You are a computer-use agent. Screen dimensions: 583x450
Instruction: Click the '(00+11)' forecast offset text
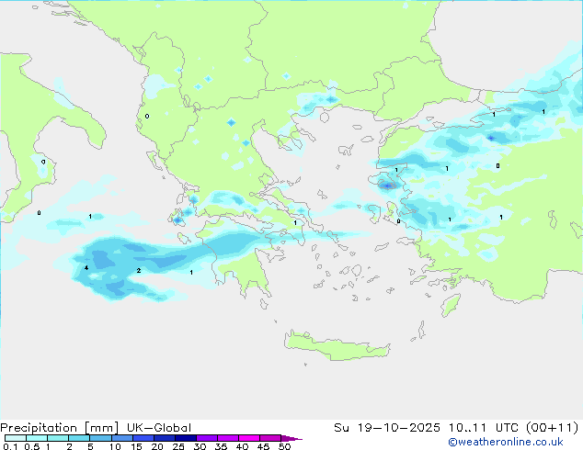coord(552,428)
